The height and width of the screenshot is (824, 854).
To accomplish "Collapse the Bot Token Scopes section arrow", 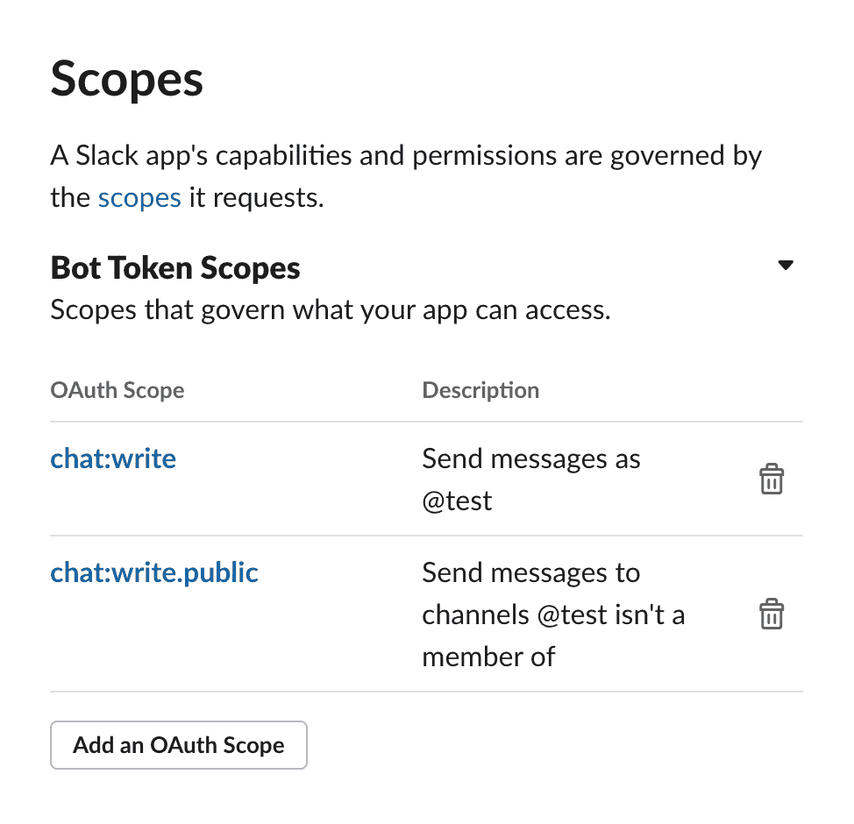I will pyautogui.click(x=786, y=266).
